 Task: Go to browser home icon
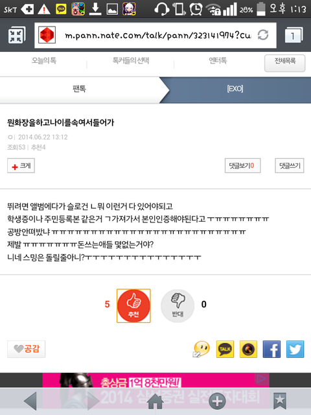(x=155, y=401)
